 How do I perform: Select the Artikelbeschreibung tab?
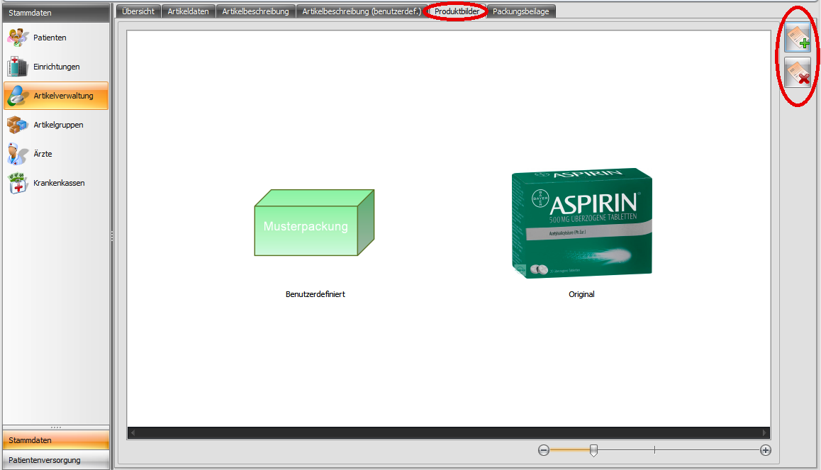(255, 11)
